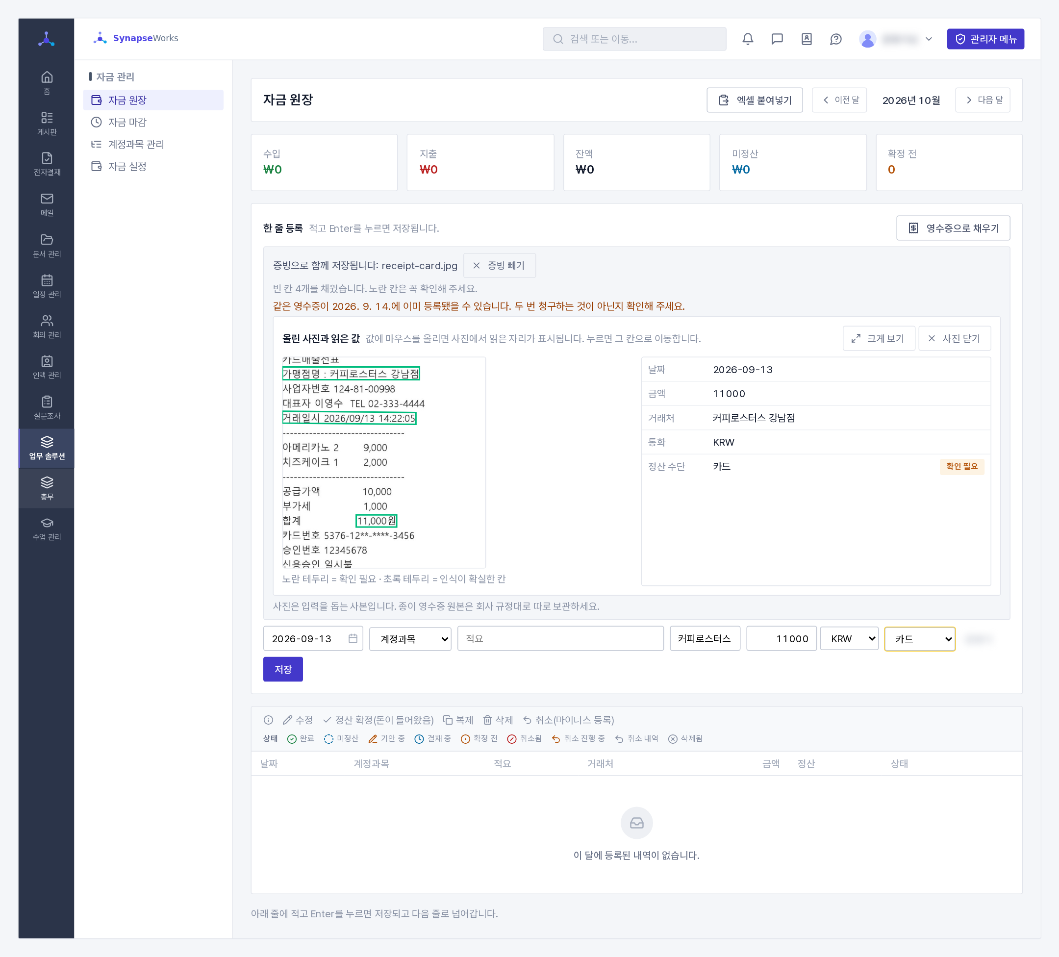
Task: Open 인맥 관리 in the sidebar
Action: [47, 367]
